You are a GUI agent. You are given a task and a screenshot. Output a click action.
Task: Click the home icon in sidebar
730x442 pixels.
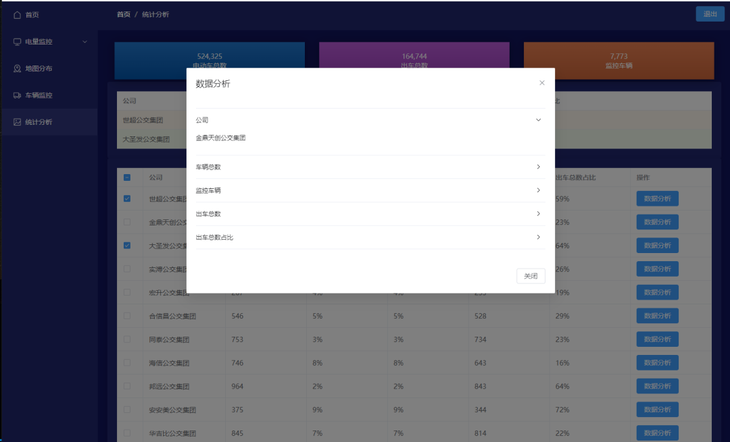coord(17,15)
